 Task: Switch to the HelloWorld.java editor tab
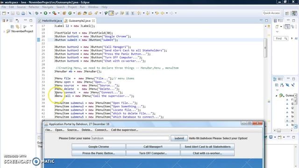point(50,21)
